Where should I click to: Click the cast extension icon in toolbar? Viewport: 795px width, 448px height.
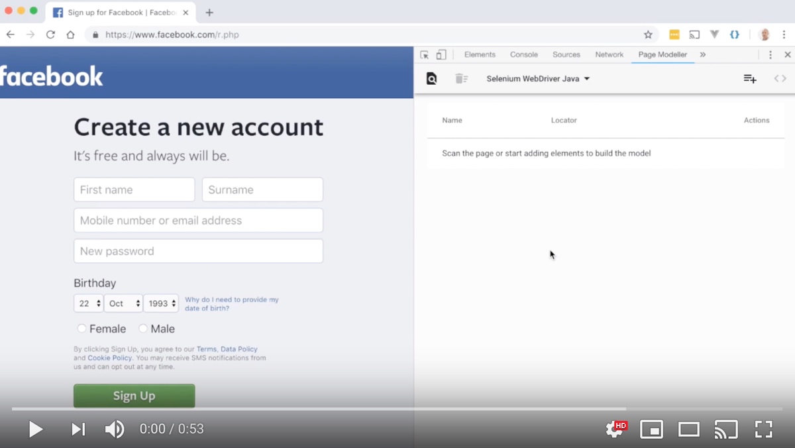[694, 34]
